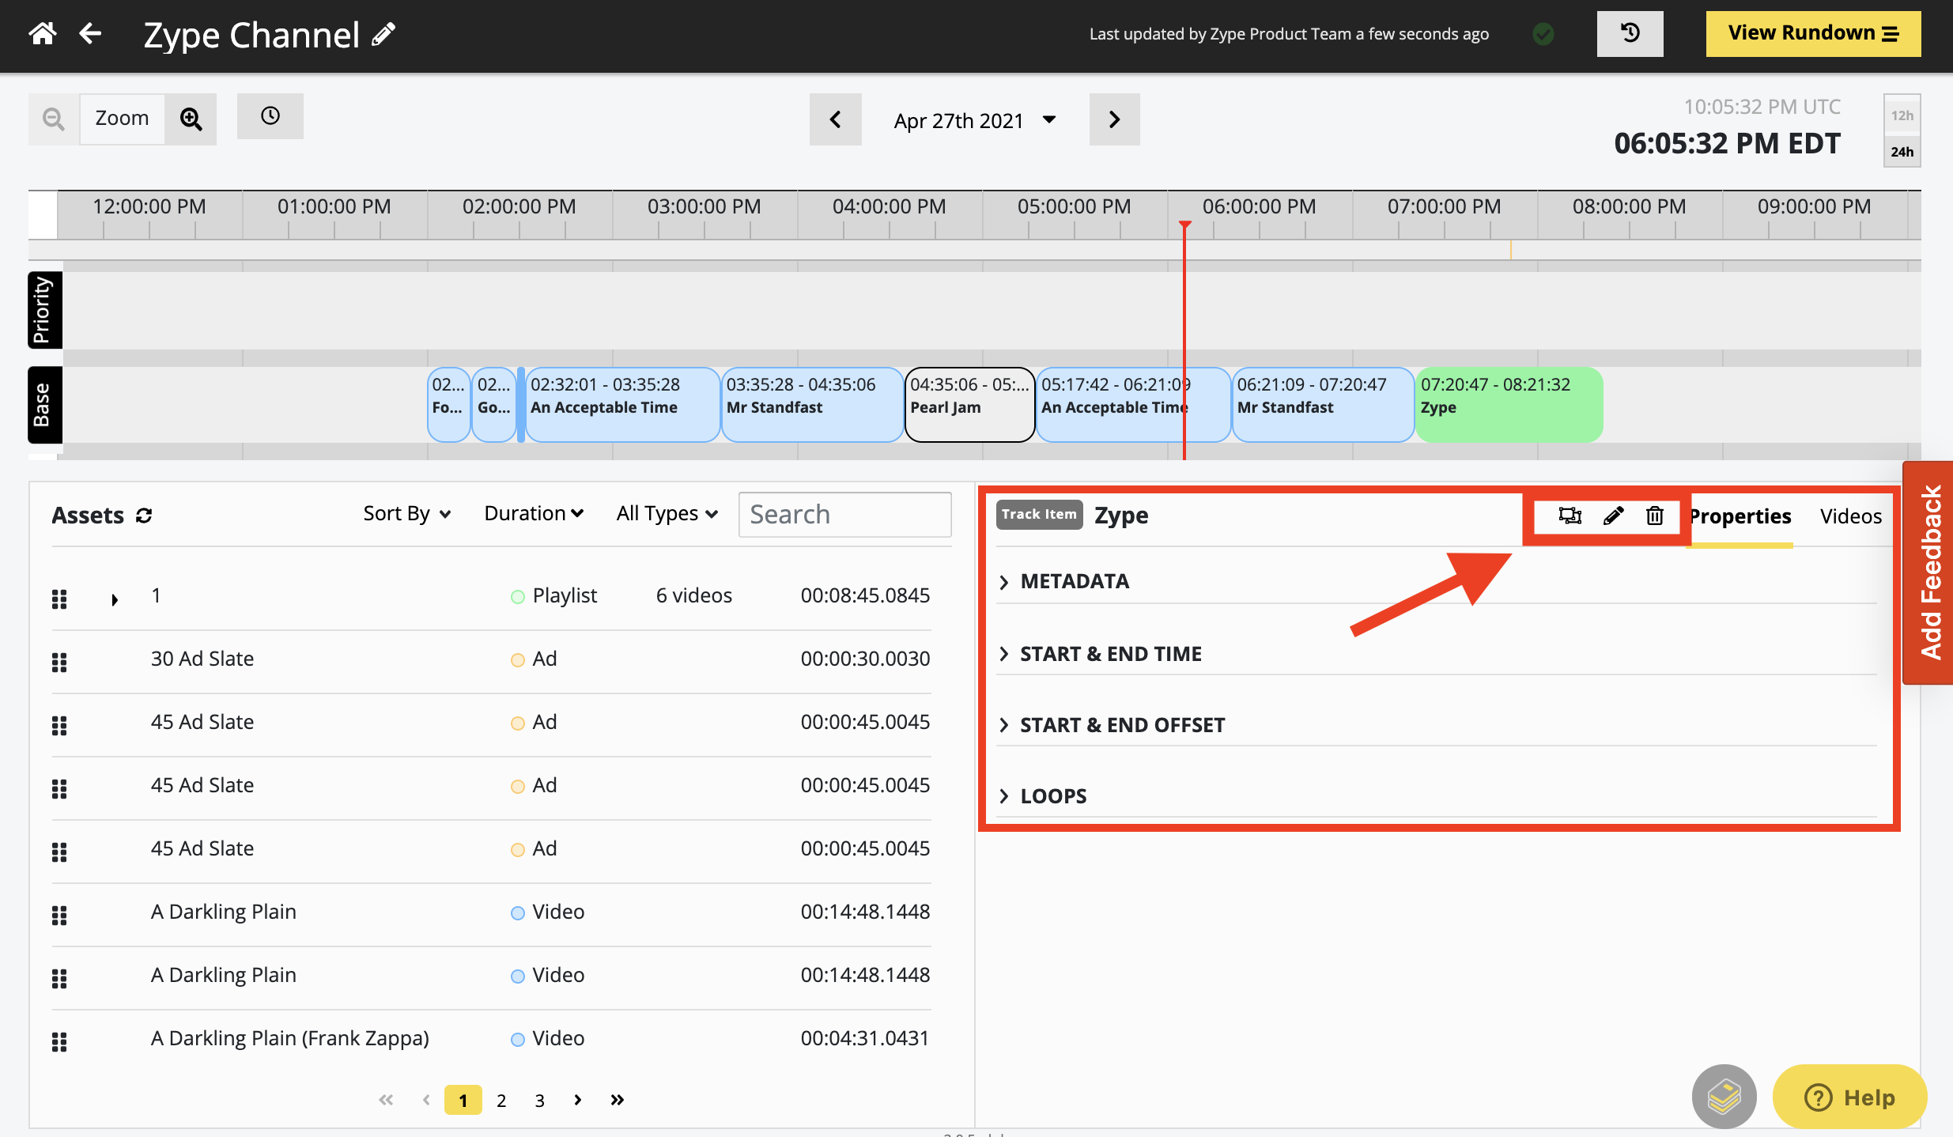
Task: Click the track item replace icon
Action: point(1570,516)
